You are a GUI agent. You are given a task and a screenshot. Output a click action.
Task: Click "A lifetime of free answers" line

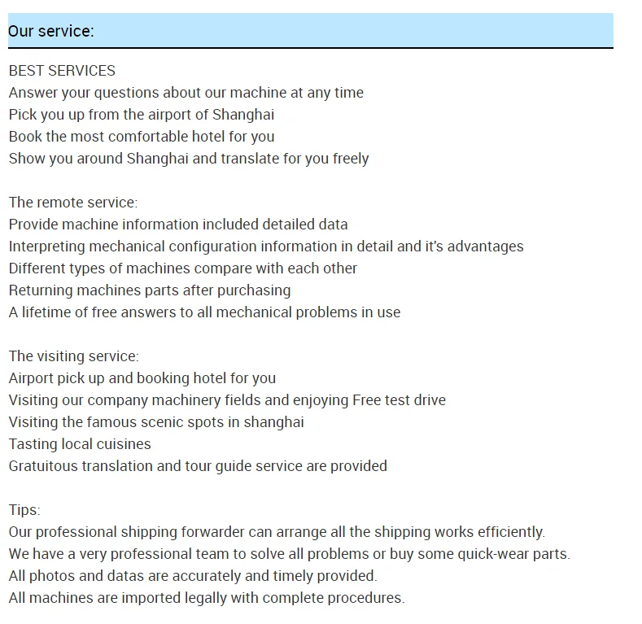[x=204, y=312]
